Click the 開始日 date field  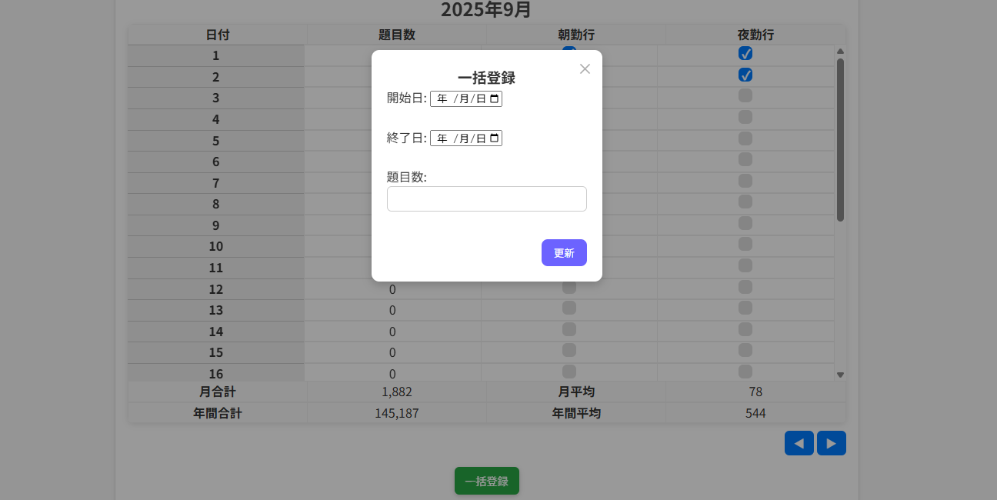coord(466,98)
